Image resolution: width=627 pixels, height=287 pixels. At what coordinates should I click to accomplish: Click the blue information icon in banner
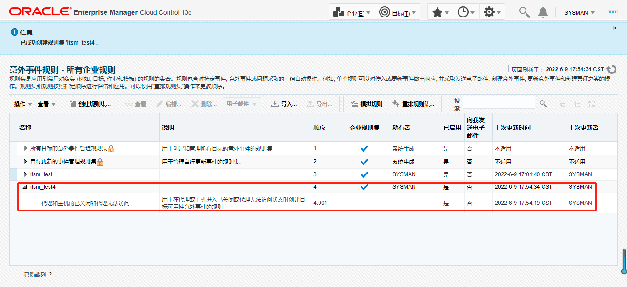click(14, 32)
